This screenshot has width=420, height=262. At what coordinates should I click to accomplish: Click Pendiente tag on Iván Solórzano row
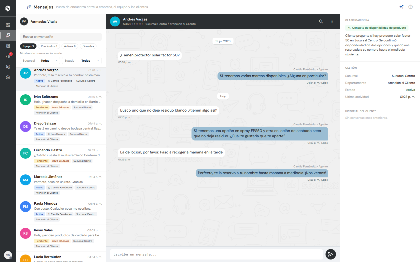point(41,108)
